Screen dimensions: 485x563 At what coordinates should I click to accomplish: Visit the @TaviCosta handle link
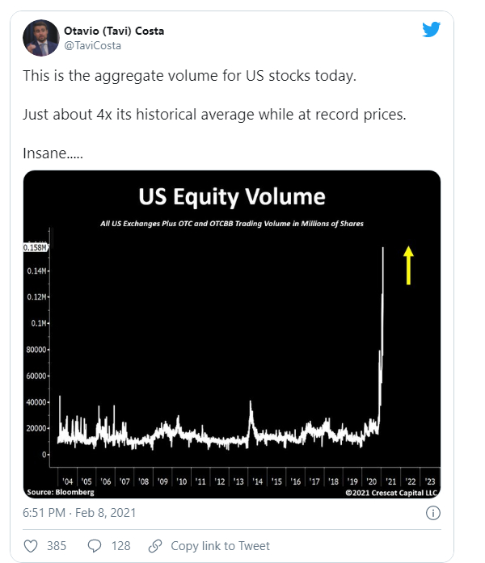92,45
